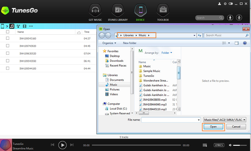This screenshot has height=151, width=251.
Task: Open the downloads icon button
Action: point(230,18)
